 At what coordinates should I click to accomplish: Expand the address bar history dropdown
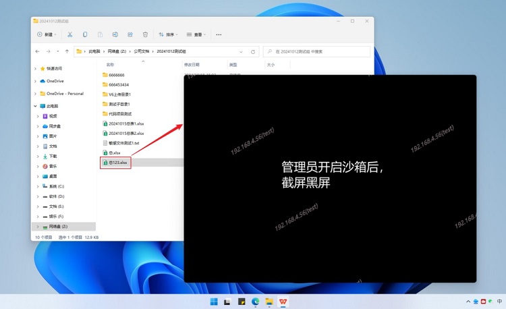[241, 52]
